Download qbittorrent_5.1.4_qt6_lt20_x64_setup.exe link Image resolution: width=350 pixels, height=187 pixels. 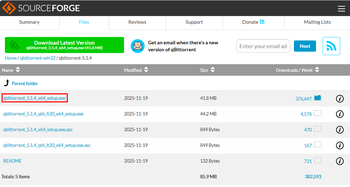(x=43, y=114)
